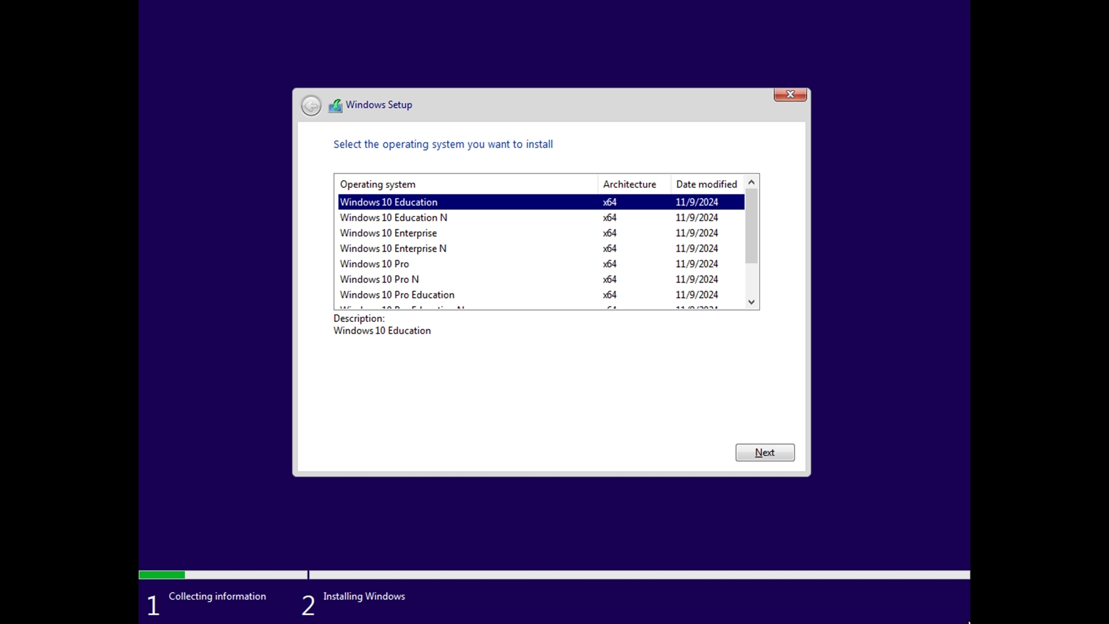Image resolution: width=1109 pixels, height=624 pixels.
Task: Close the Windows Setup dialog
Action: 790,95
